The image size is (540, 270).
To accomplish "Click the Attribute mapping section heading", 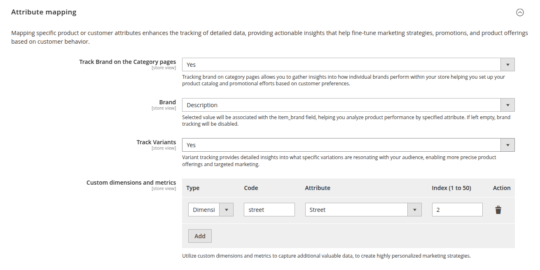I will [44, 12].
